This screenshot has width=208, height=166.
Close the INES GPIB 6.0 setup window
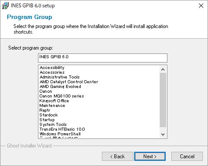201,6
